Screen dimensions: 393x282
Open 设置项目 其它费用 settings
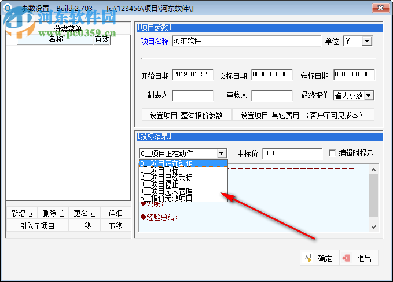coord(303,115)
